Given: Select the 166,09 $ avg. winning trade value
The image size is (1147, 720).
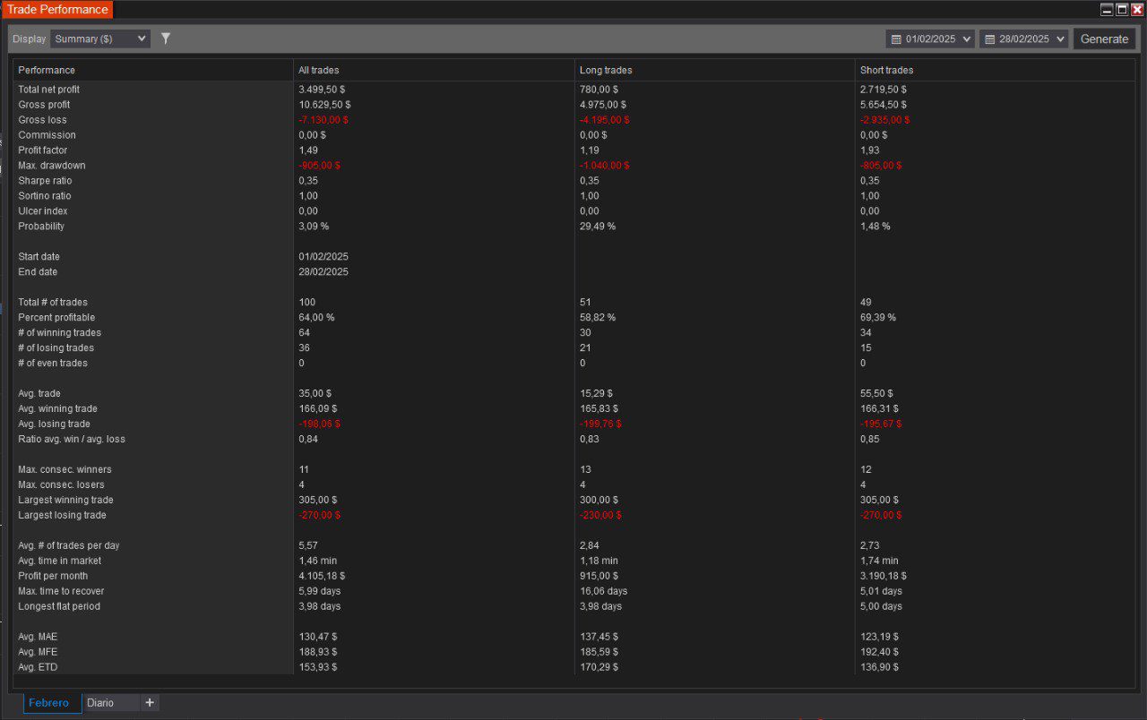Looking at the screenshot, I should click(318, 409).
